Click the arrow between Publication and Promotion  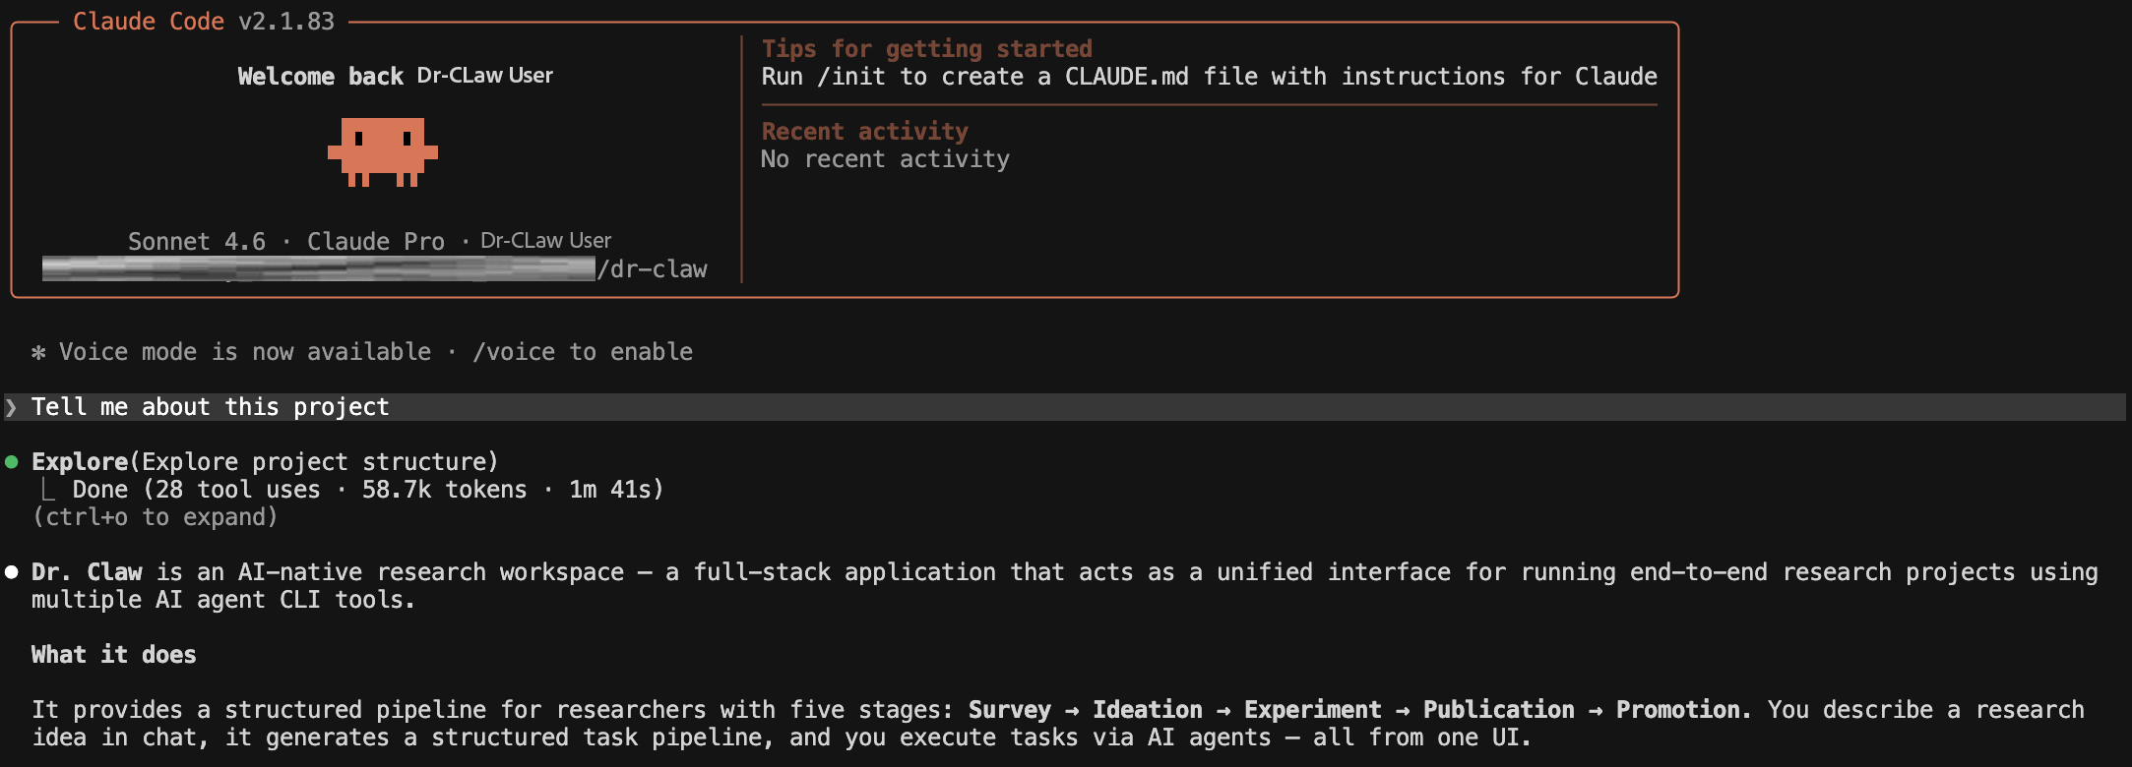coord(1595,710)
